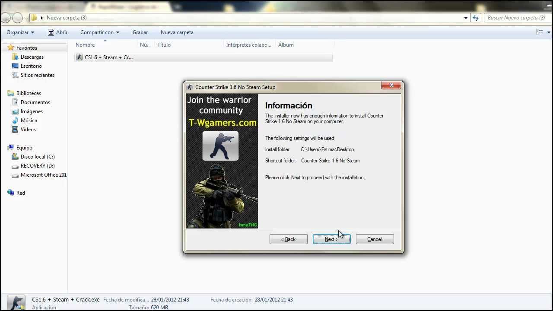Click T-Wgamers.com text in installer banner
Screen dimensions: 553x311
[x=222, y=123]
